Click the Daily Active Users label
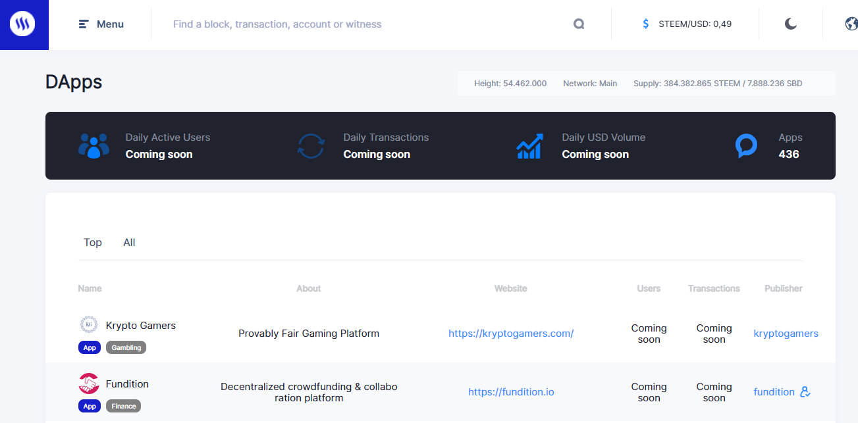Screen dimensions: 858x423 (x=168, y=137)
